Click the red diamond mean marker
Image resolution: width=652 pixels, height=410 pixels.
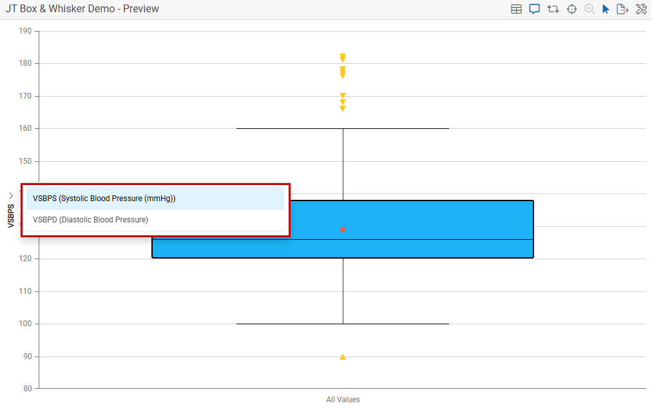343,229
